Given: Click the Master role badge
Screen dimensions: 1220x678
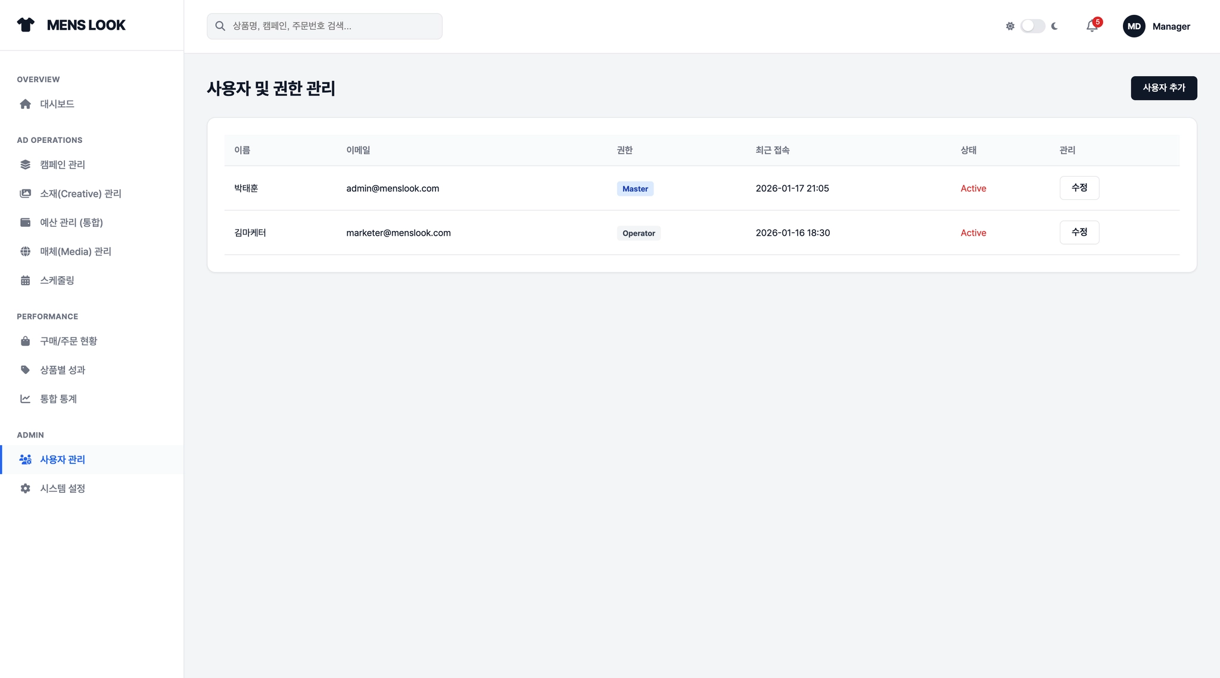Looking at the screenshot, I should pyautogui.click(x=635, y=189).
